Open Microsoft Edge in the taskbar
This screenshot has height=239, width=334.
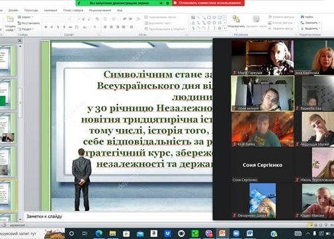99,233
